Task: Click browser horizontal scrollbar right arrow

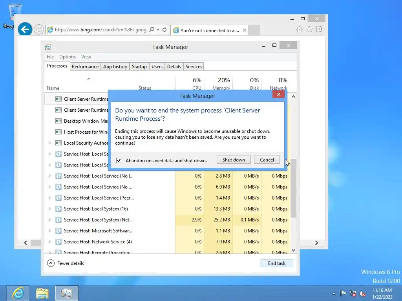Action: (317, 243)
